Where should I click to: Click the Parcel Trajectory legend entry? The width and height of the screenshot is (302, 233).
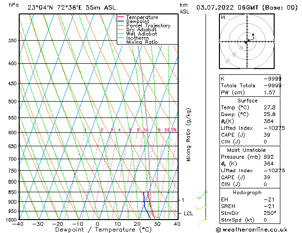144,25
